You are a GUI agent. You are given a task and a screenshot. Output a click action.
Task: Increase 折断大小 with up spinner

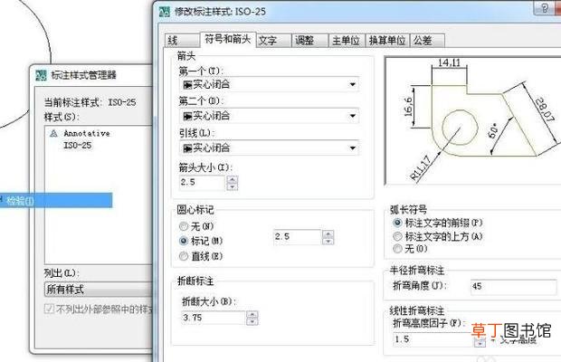pos(252,314)
